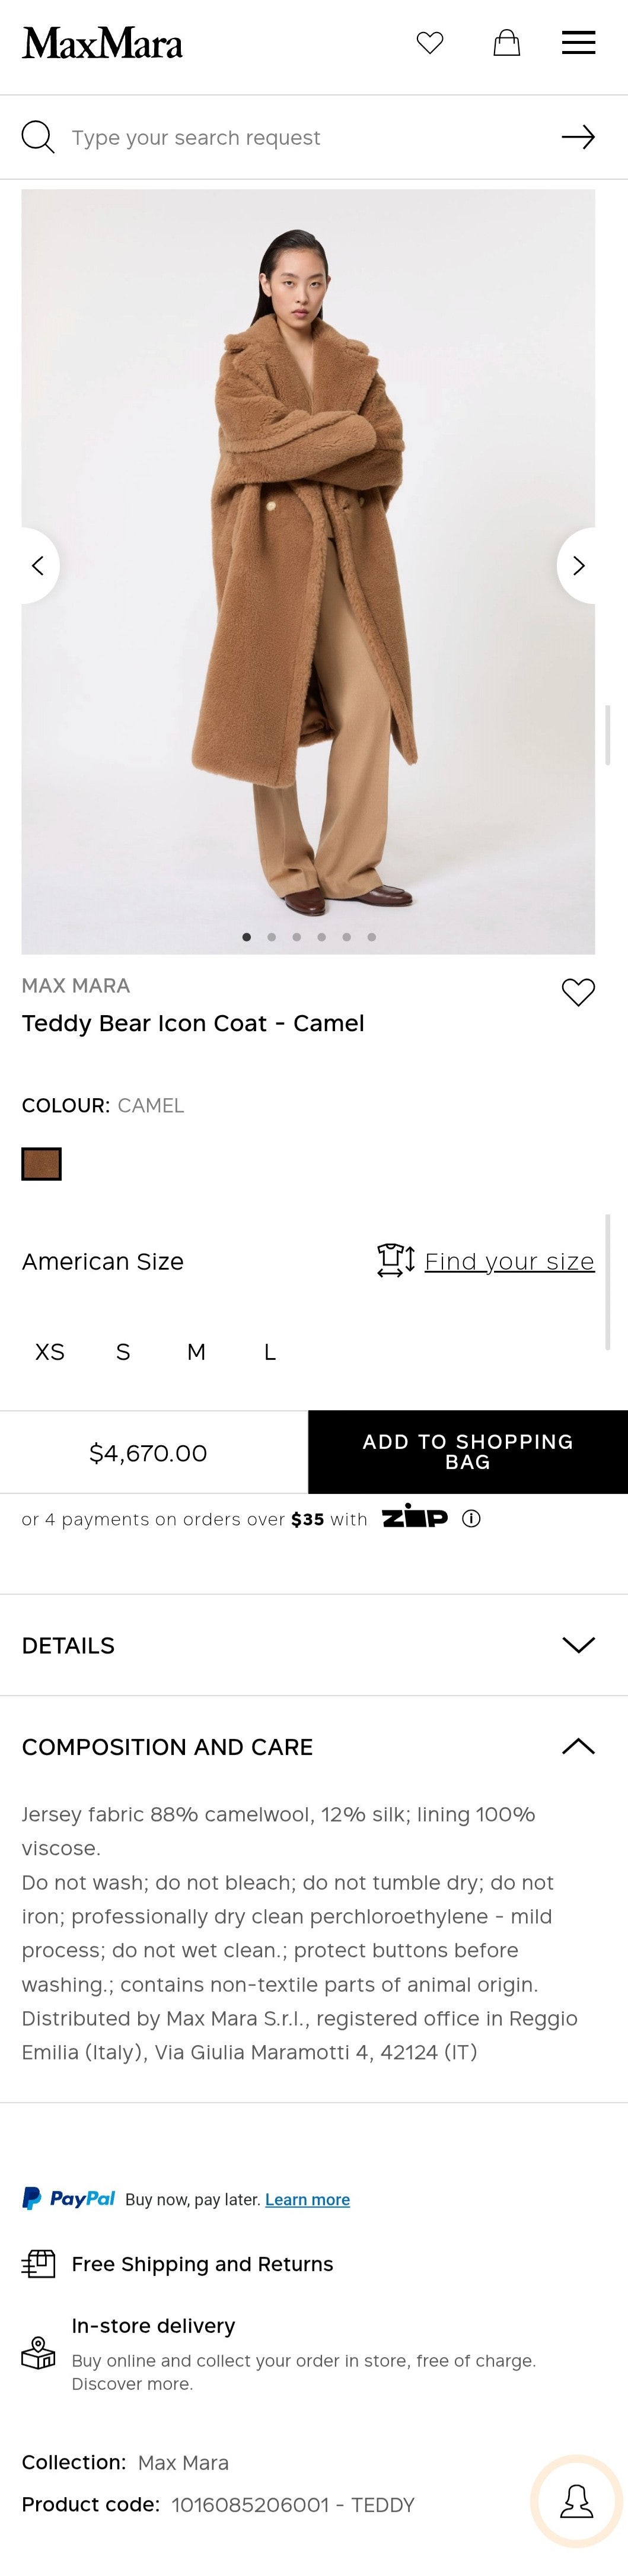
Task: Open the shopping bag icon
Action: [507, 43]
